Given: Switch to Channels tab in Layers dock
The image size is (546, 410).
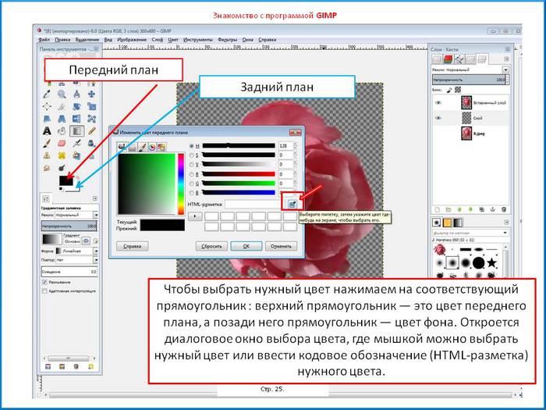Looking at the screenshot, I should coord(448,59).
